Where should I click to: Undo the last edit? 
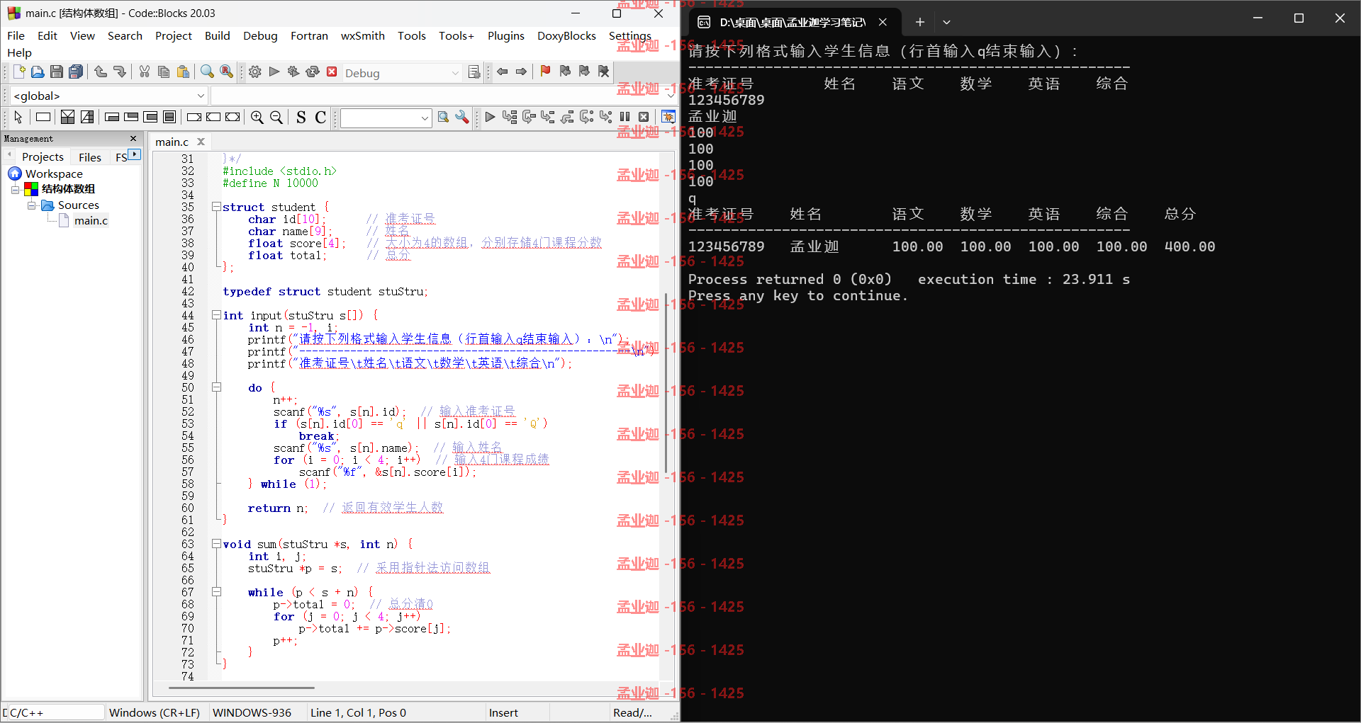[101, 72]
